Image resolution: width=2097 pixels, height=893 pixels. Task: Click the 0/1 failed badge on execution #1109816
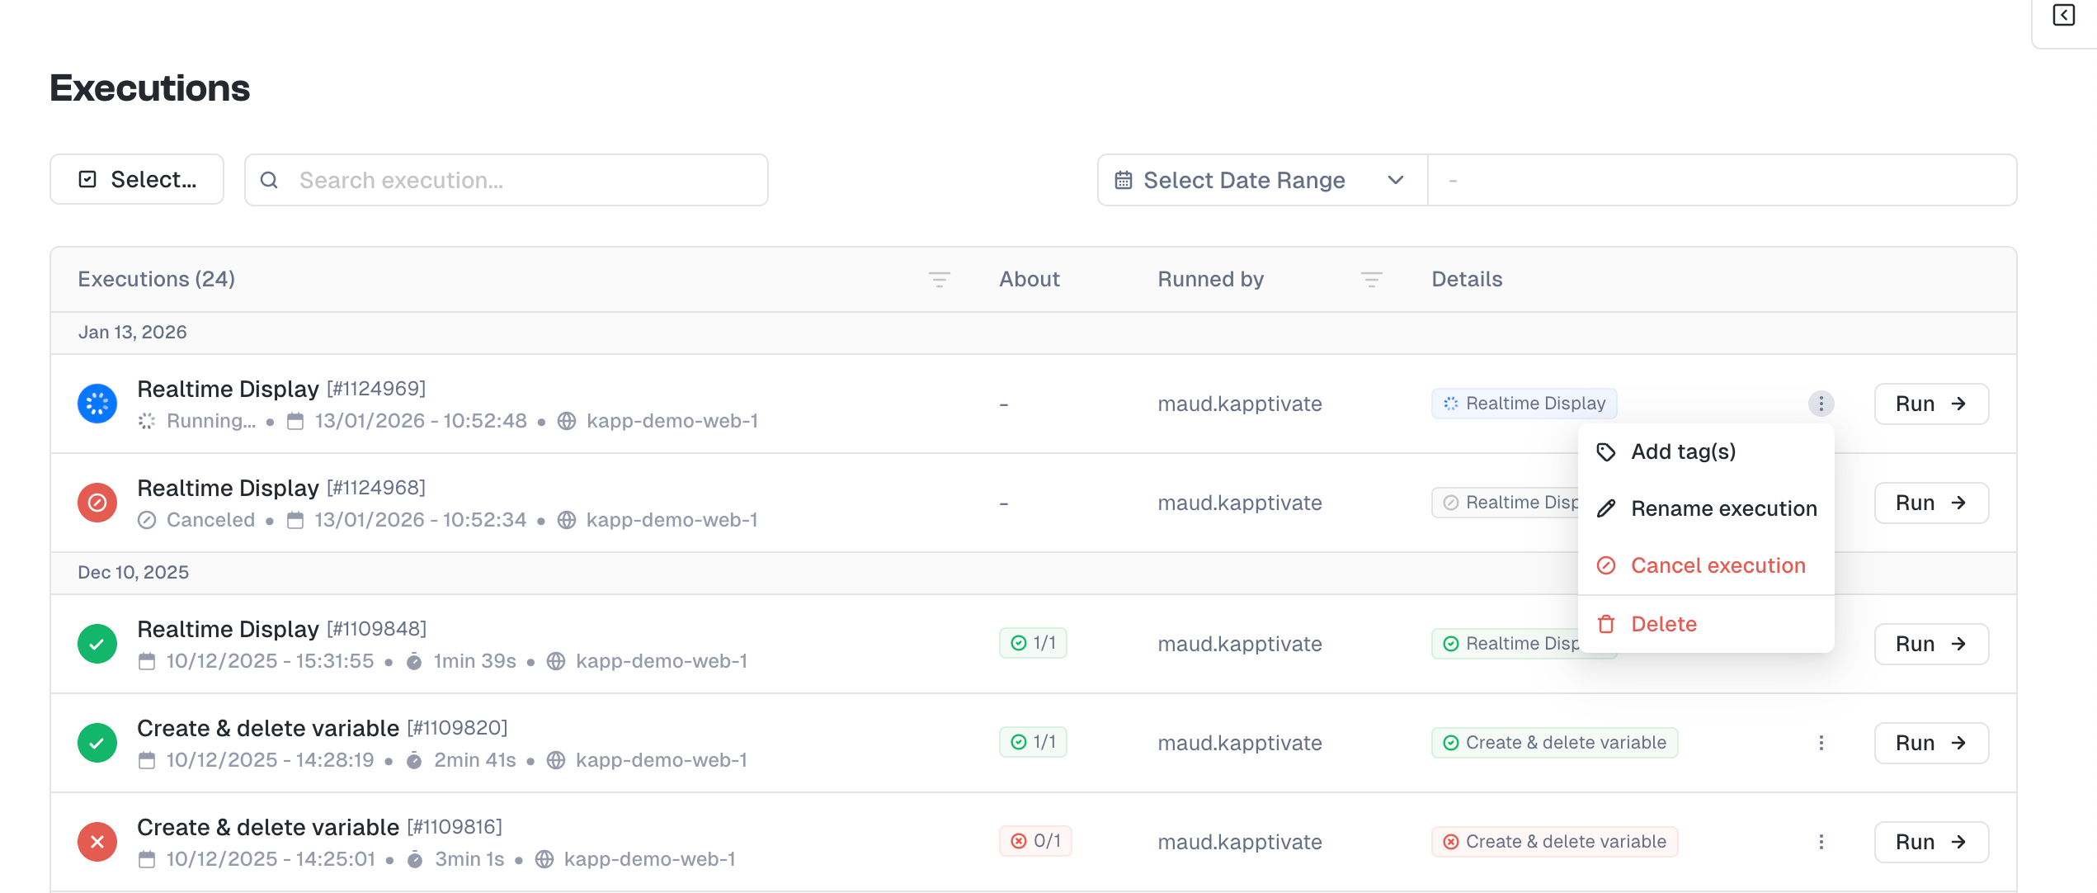1035,841
